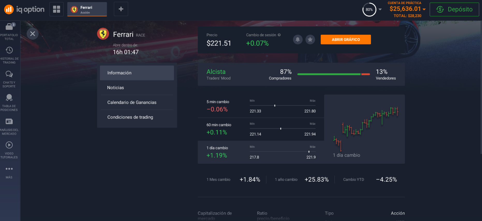The height and width of the screenshot is (221, 482).
Task: Click the ABRIR GRÁFICO button
Action: [x=346, y=40]
